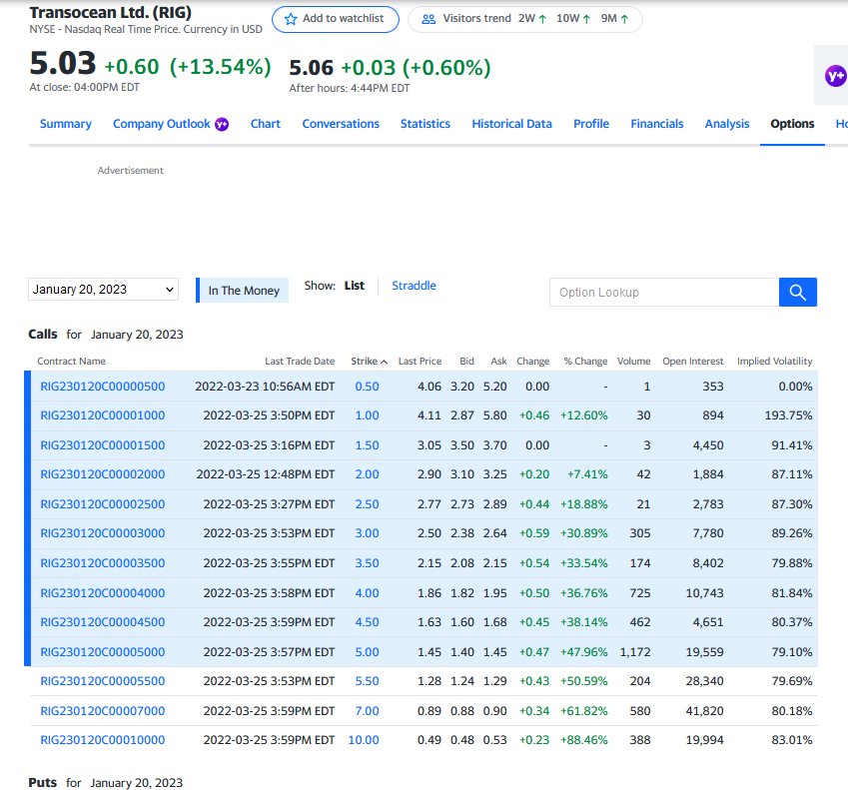
Task: Open contract RIG230120C00001000
Action: pos(103,415)
